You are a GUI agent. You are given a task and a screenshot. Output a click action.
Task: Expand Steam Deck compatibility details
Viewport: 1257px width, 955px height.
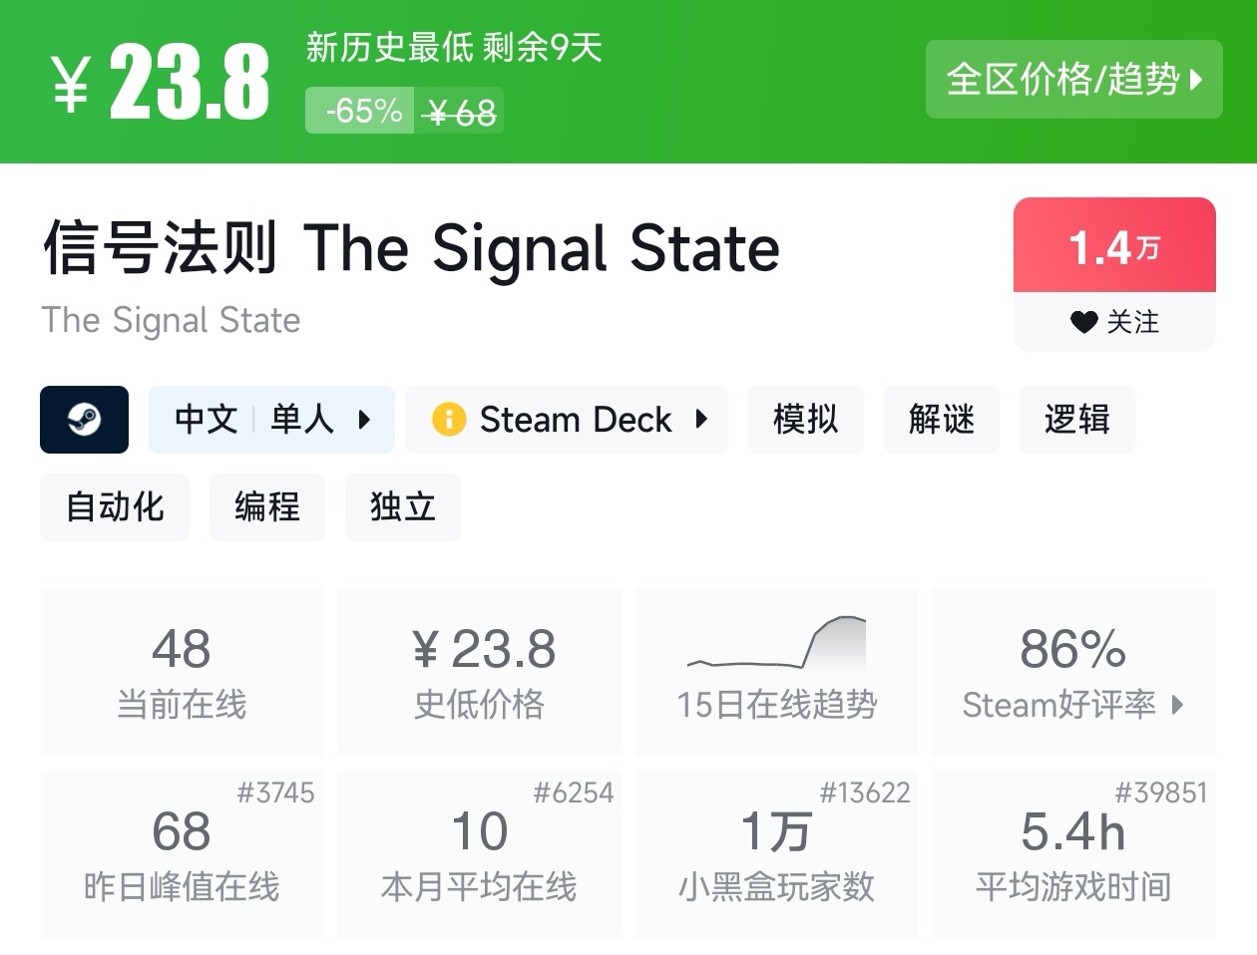click(701, 420)
